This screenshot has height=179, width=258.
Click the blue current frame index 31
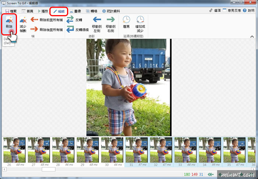[201, 174]
